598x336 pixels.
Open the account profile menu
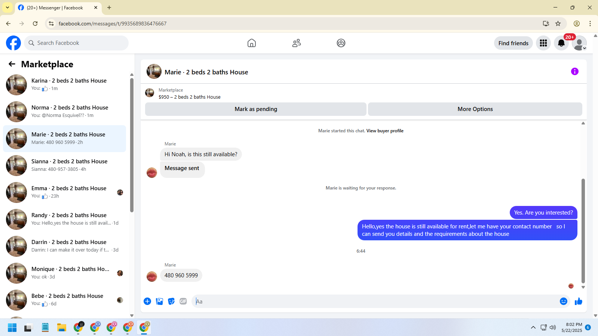579,43
